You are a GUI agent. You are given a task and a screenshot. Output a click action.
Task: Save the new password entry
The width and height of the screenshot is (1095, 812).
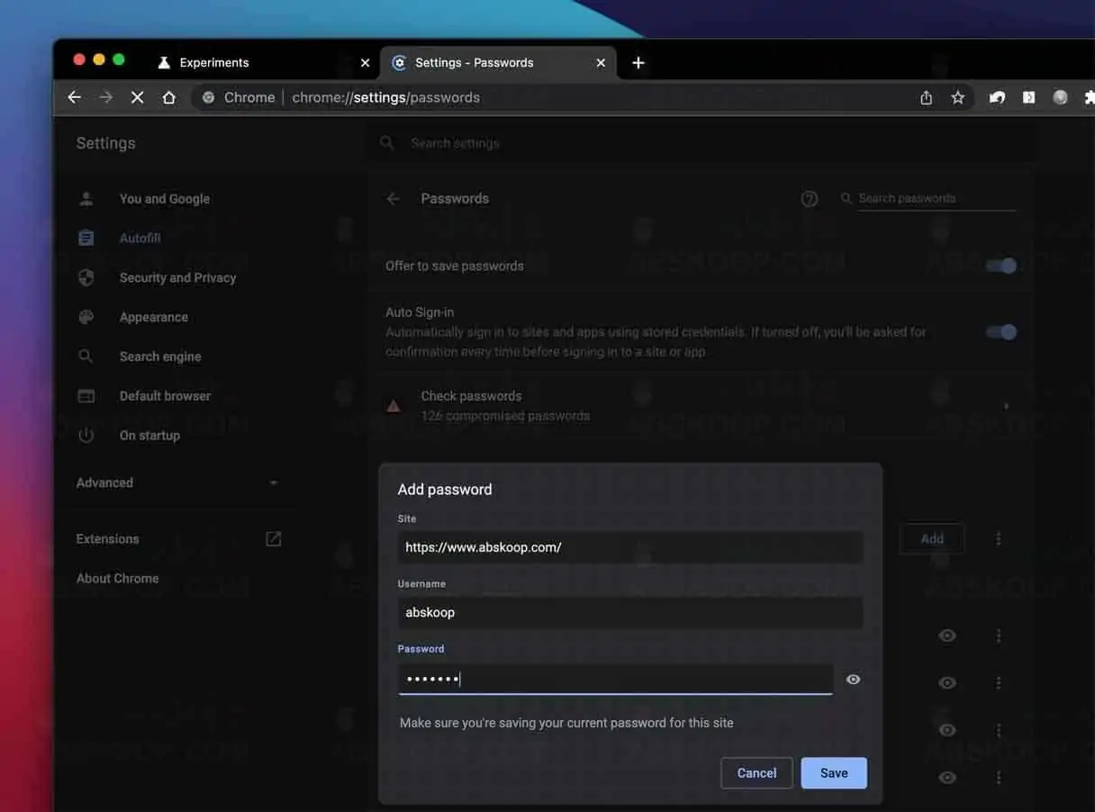click(x=833, y=773)
